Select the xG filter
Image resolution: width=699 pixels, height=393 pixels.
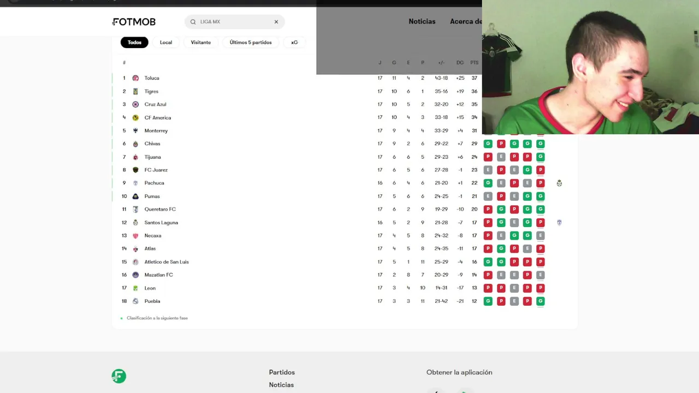294,42
